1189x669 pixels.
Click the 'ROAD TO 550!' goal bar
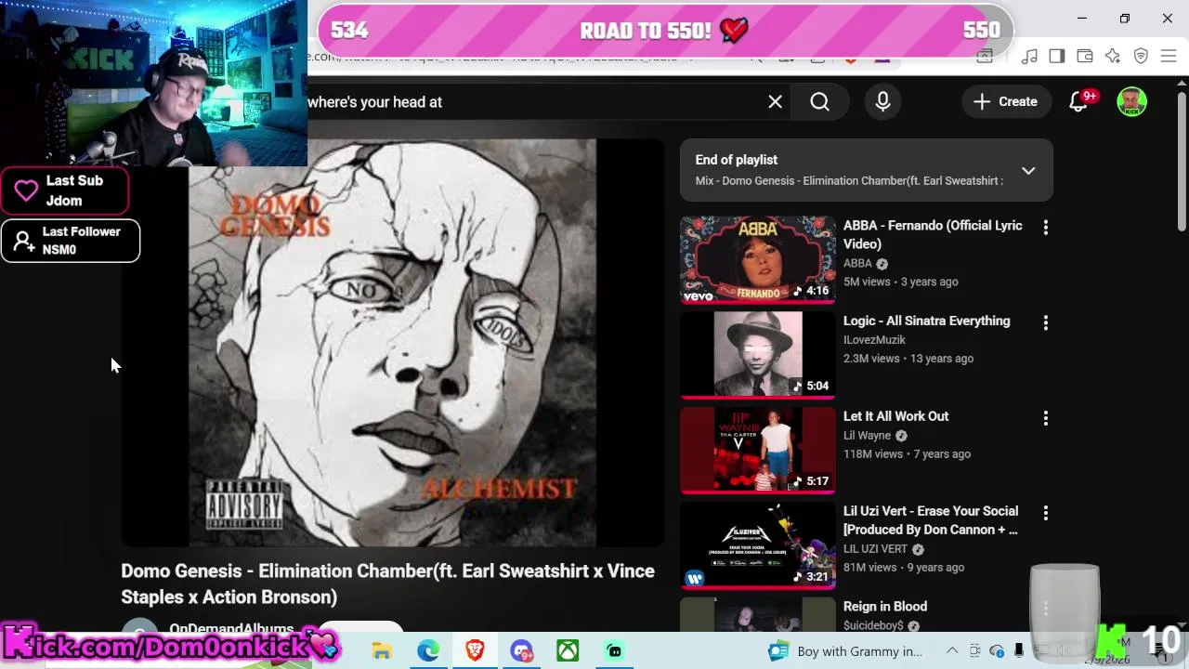[x=665, y=31]
